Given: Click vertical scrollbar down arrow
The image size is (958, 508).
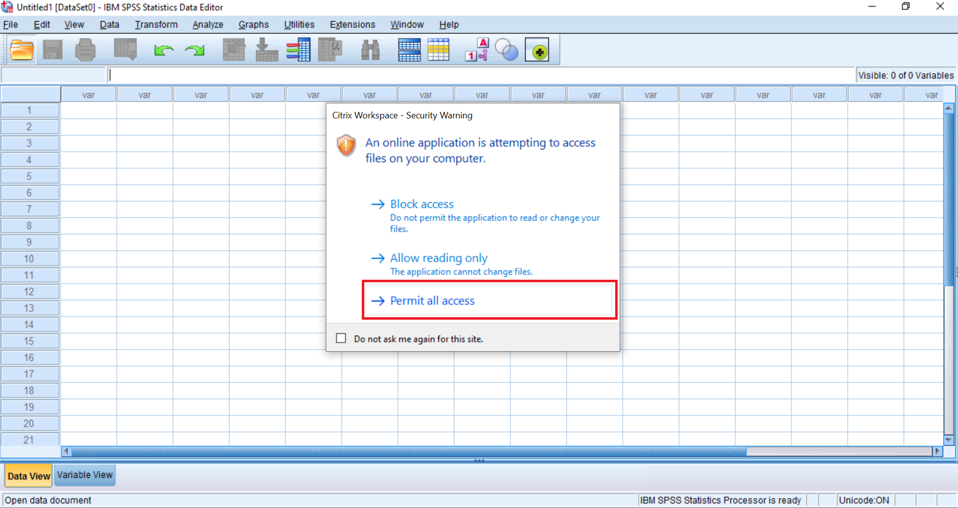Looking at the screenshot, I should coord(949,440).
